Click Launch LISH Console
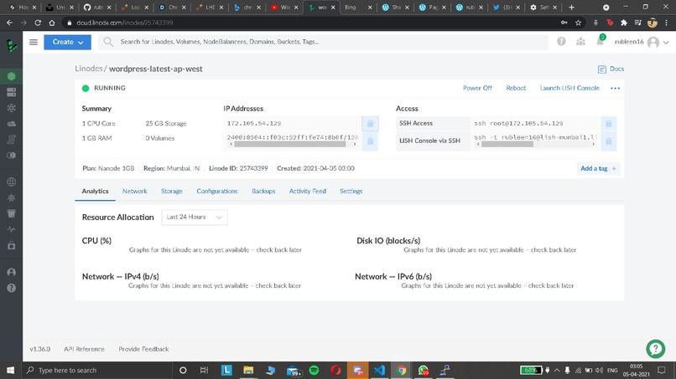Screen dimensions: 676x379 (x=569, y=88)
